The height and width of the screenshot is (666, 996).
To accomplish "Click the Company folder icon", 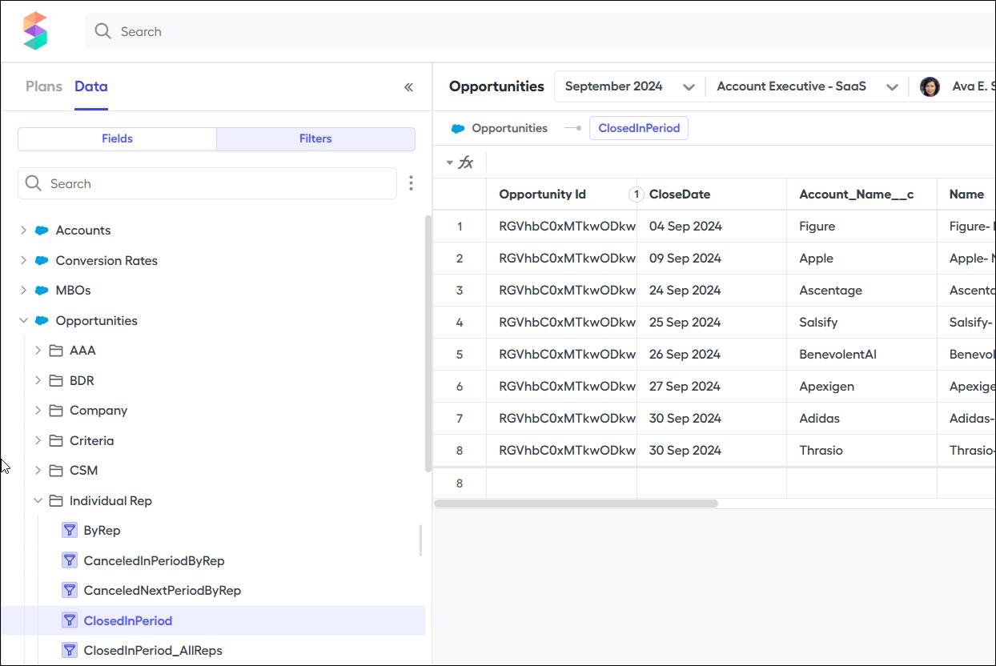I will click(56, 411).
